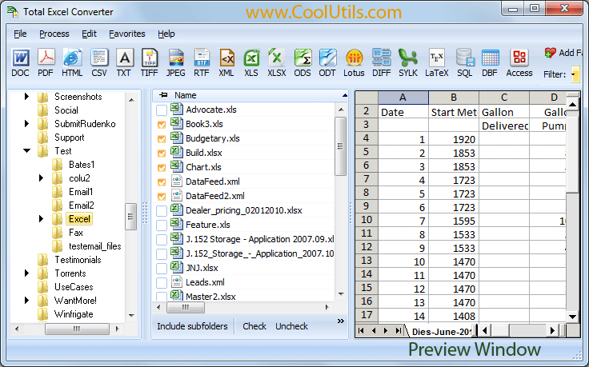Click the Include subfolders button
The width and height of the screenshot is (589, 367).
click(192, 326)
